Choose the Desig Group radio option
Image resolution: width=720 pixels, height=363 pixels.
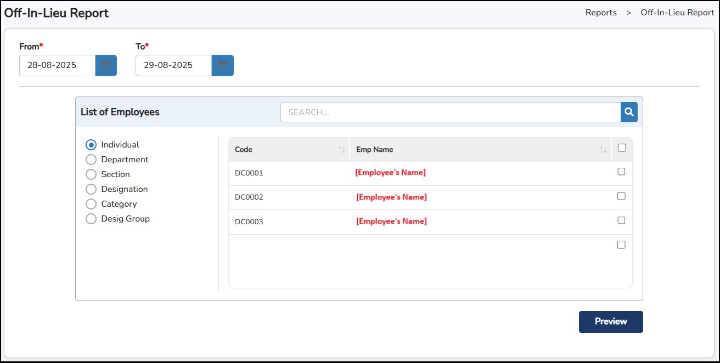pyautogui.click(x=91, y=219)
